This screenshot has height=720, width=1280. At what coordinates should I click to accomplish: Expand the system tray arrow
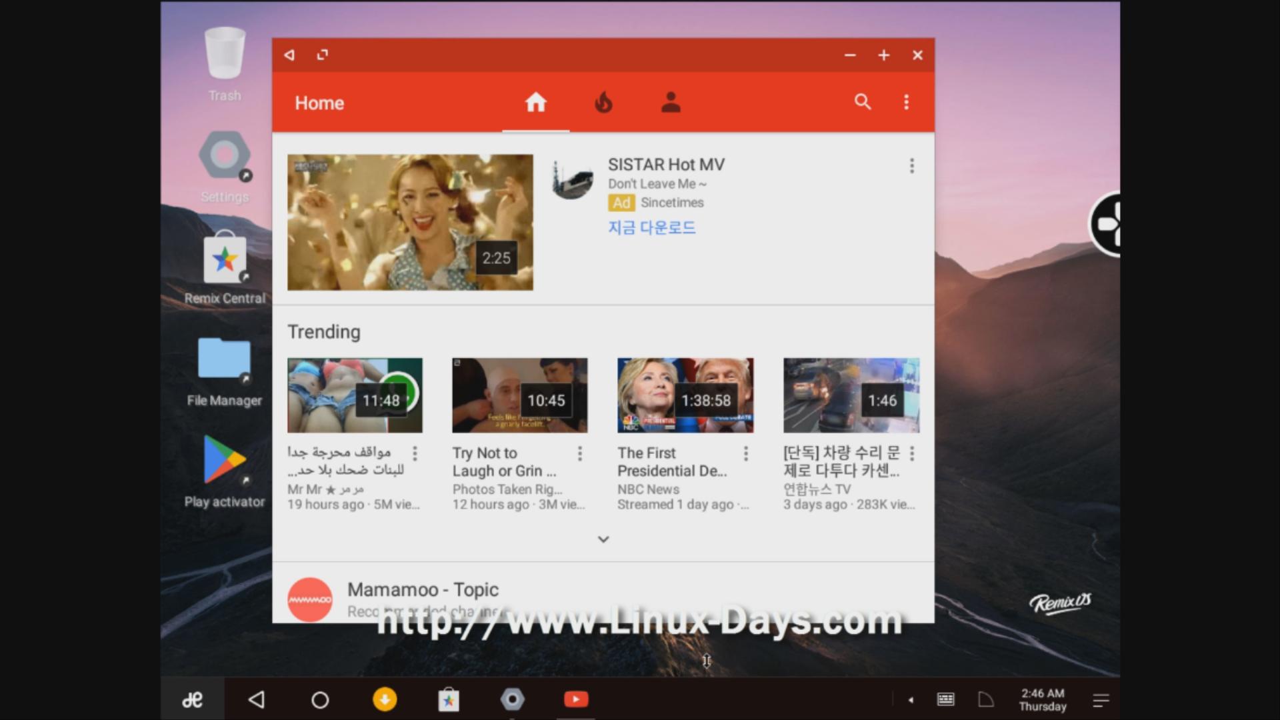[x=911, y=699]
